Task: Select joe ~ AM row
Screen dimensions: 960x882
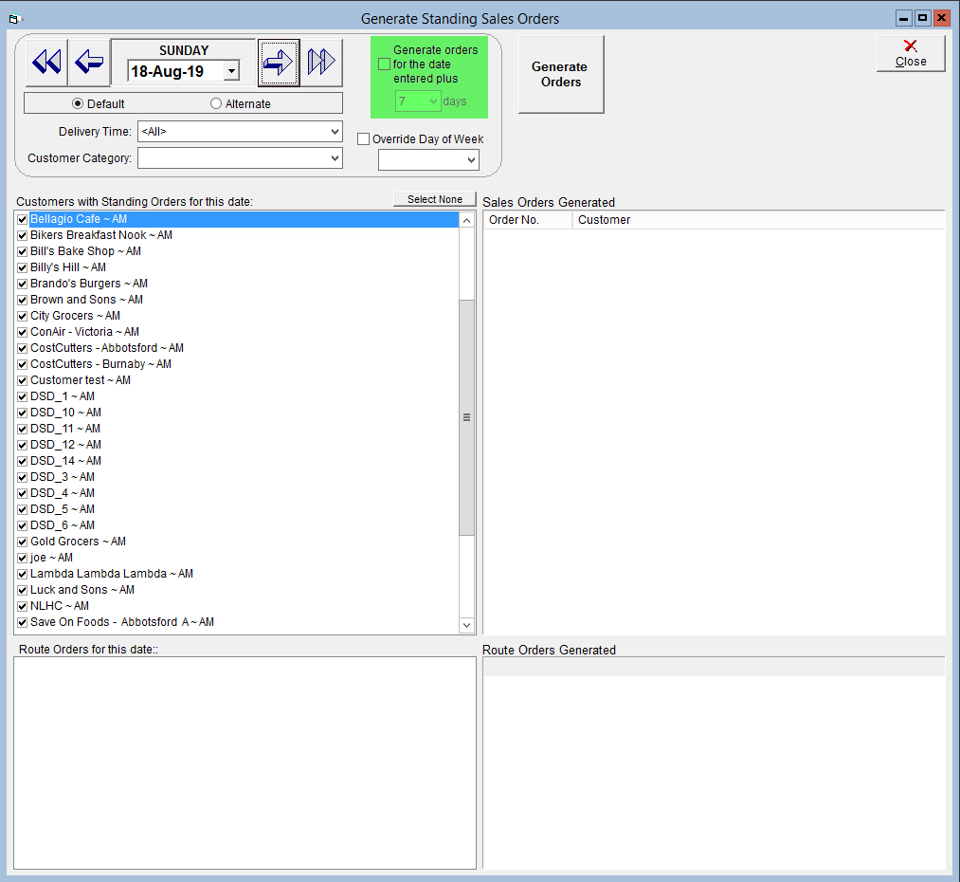Action: click(237, 558)
